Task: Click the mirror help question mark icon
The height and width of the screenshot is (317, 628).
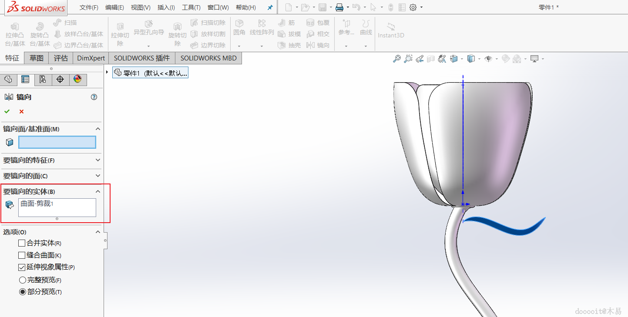Action: (x=94, y=97)
